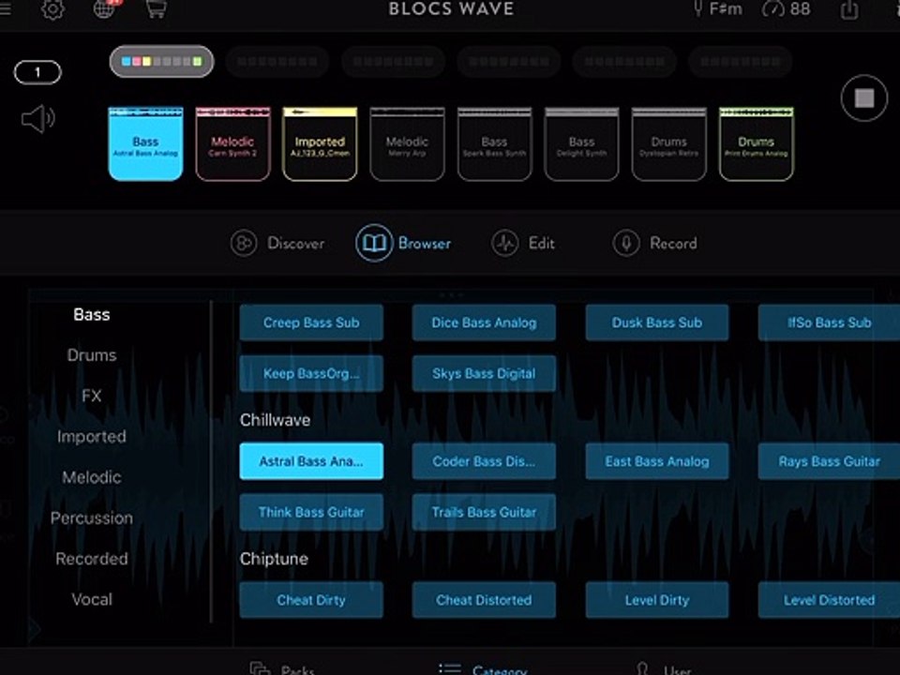The height and width of the screenshot is (675, 900).
Task: Select the Melodic category
Action: tap(92, 477)
